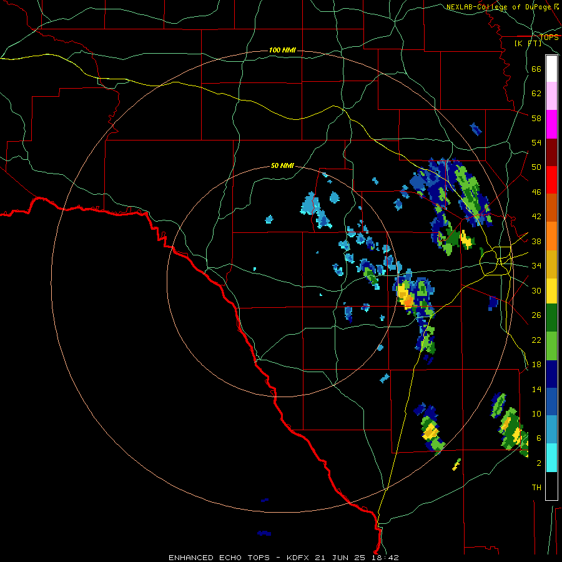
Task: Click the '50' legend value
Action: click(536, 167)
